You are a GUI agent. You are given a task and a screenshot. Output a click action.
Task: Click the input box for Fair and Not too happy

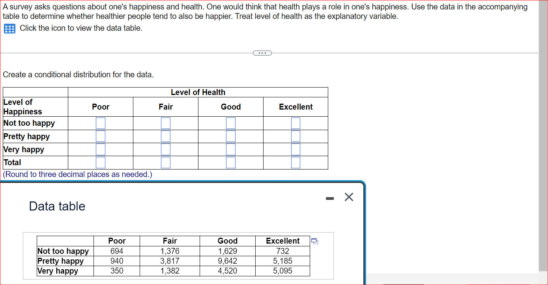[165, 123]
